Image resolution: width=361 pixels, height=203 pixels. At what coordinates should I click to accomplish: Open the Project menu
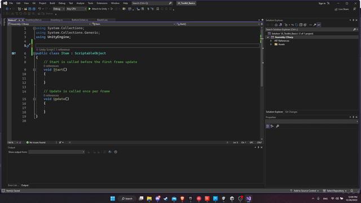coord(42,3)
